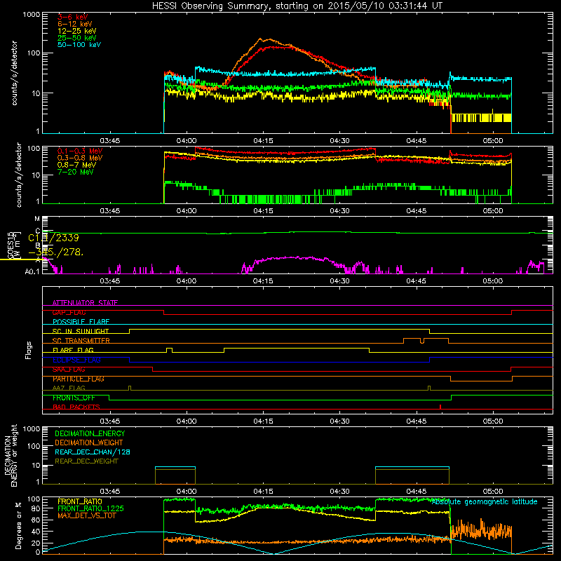Click the 12-25 keV legend entry
The image size is (561, 561).
coord(77,31)
